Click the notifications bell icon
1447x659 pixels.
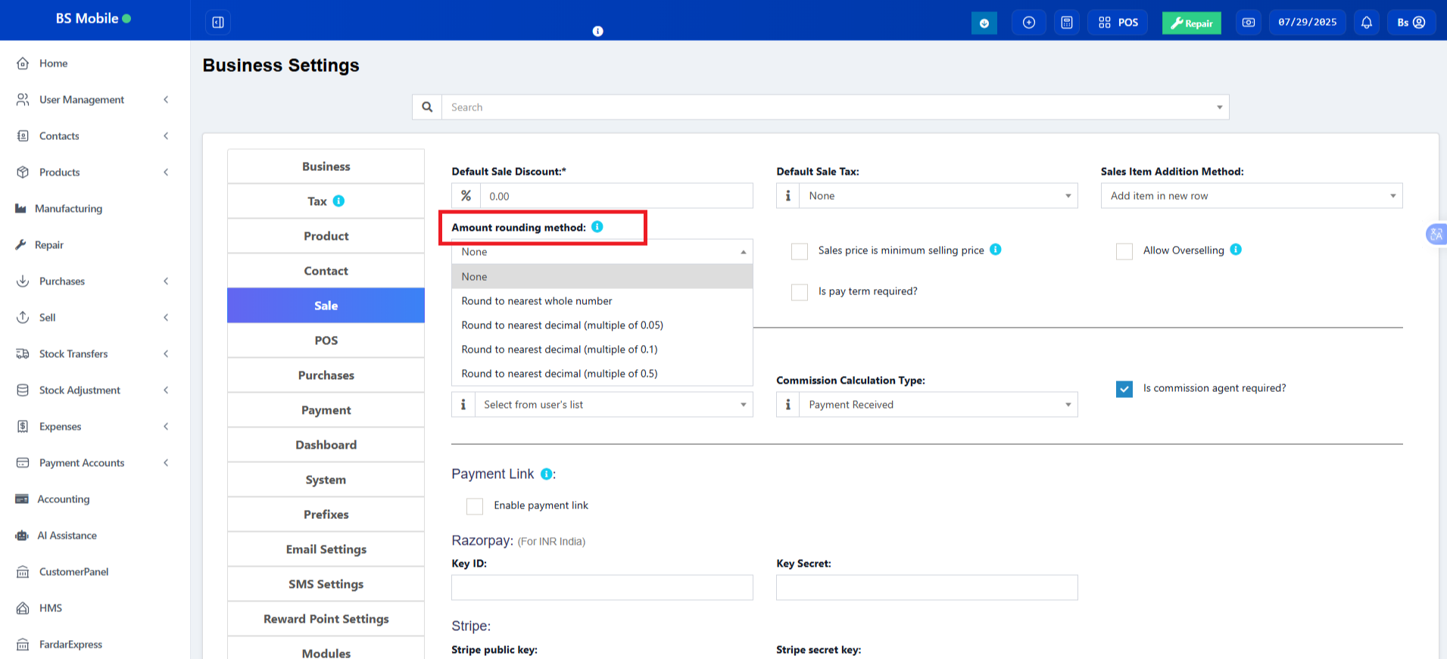(x=1366, y=23)
